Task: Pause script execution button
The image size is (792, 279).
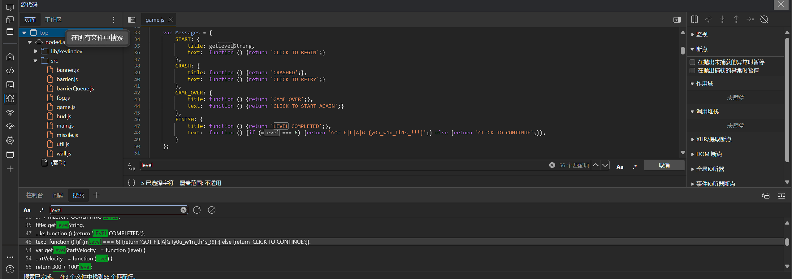Action: pos(695,19)
